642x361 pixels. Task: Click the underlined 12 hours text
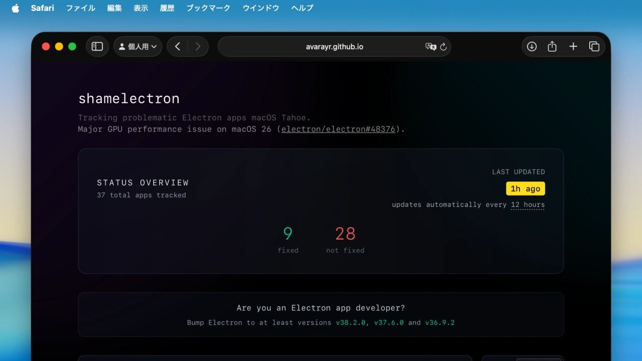tap(528, 205)
